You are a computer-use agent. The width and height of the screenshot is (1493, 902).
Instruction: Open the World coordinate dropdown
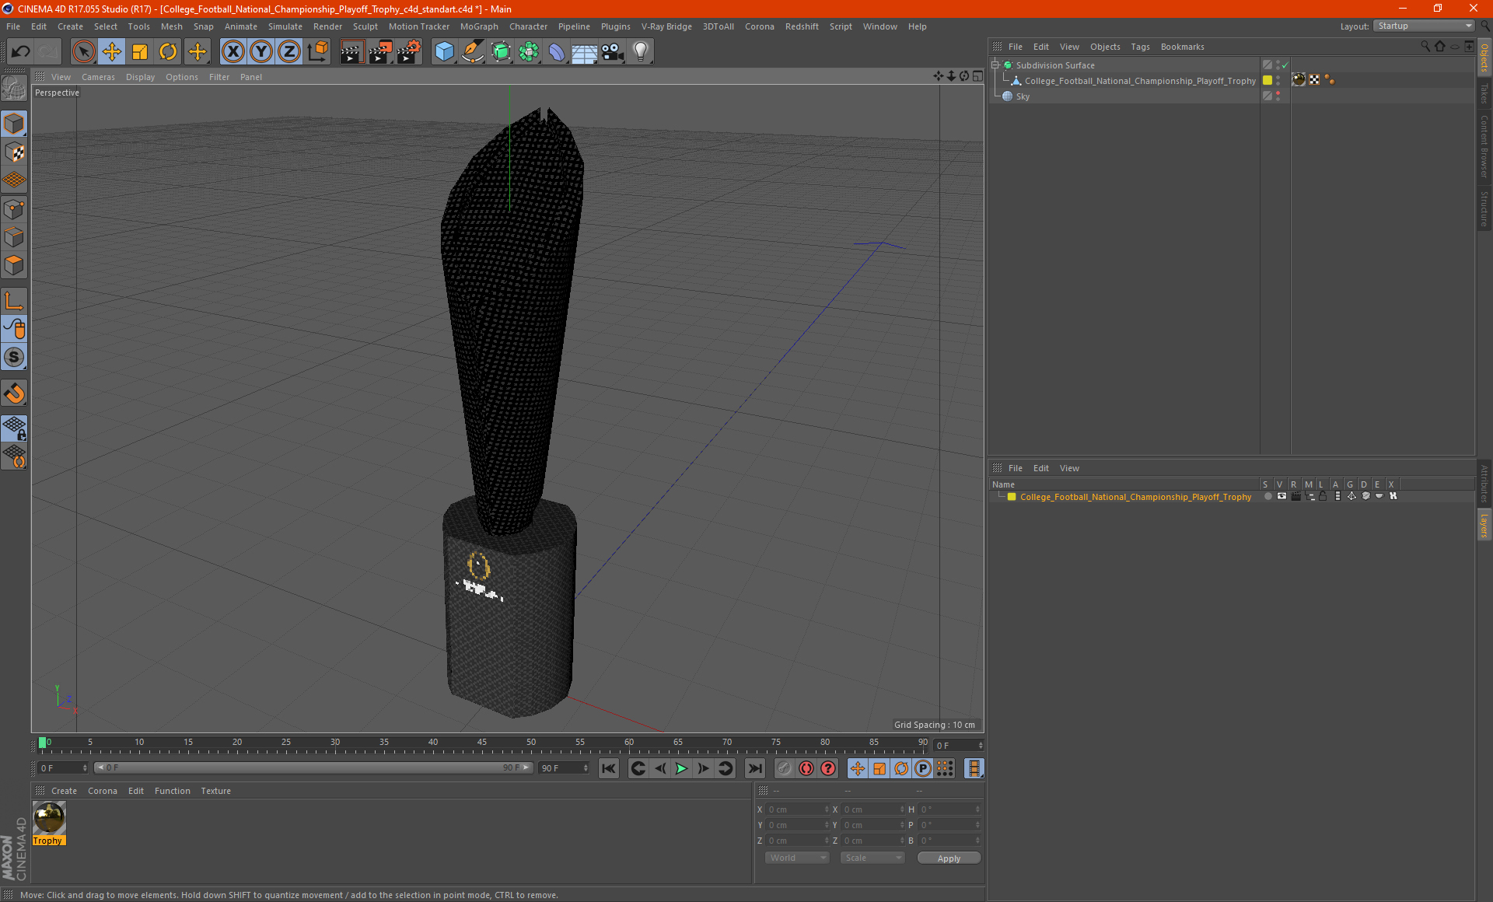798,858
